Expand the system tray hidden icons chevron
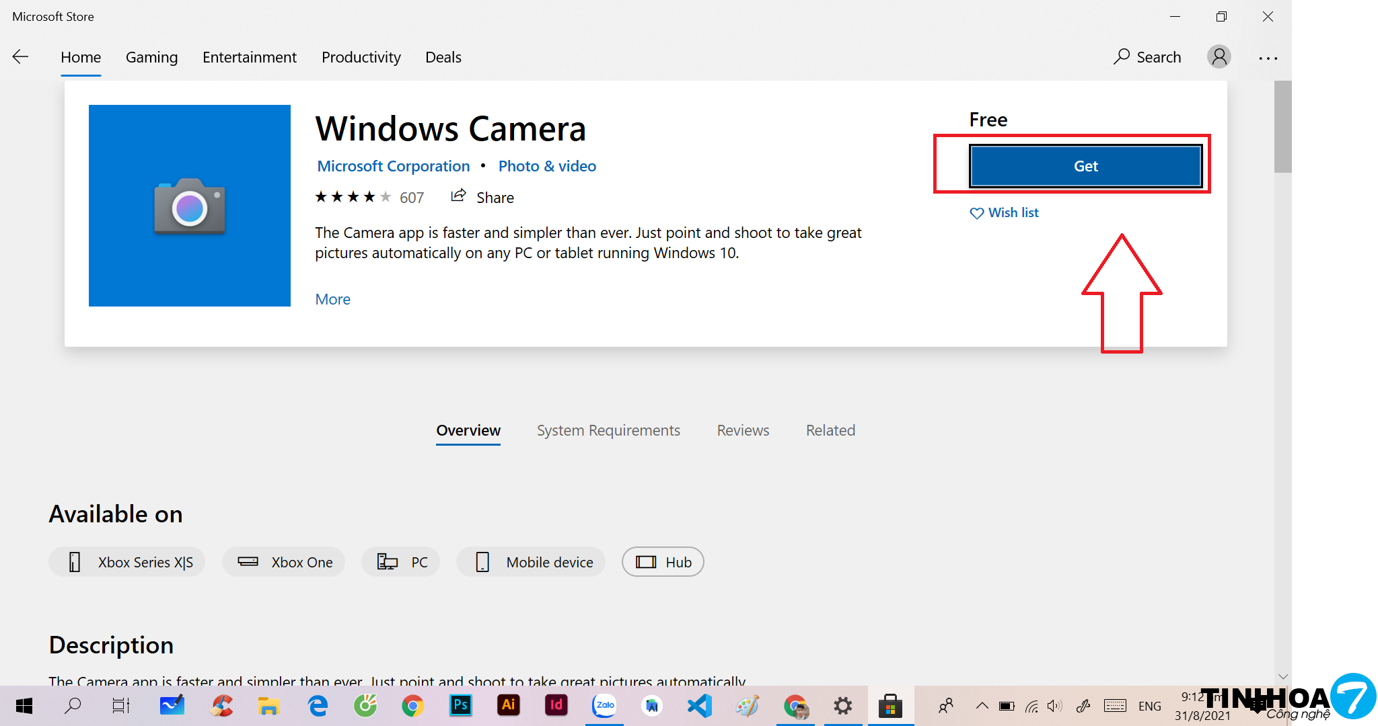The height and width of the screenshot is (726, 1378). point(982,706)
